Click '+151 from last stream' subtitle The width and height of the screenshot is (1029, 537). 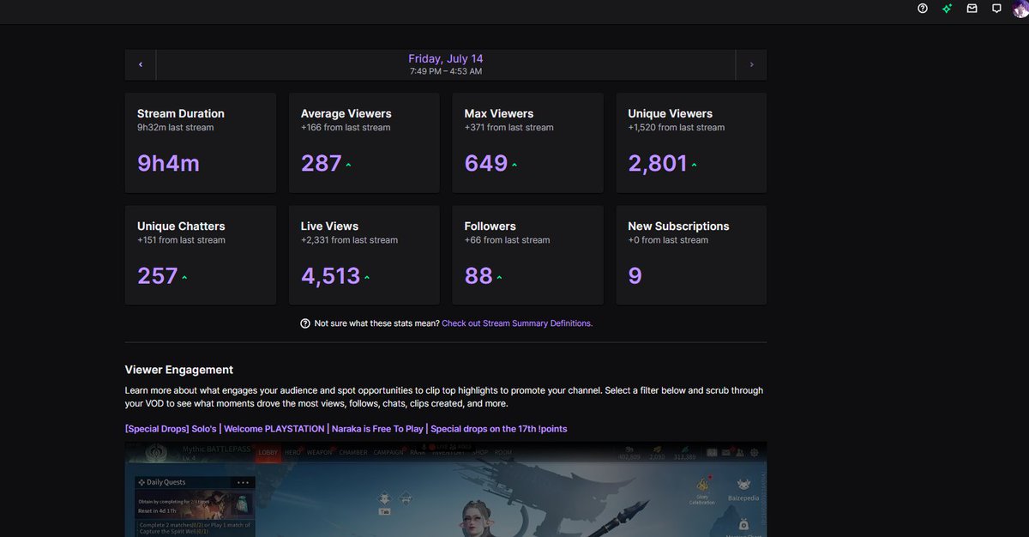(181, 240)
